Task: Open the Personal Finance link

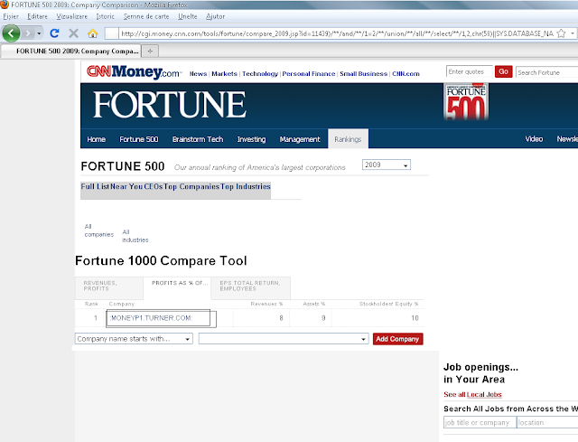Action: [x=309, y=74]
